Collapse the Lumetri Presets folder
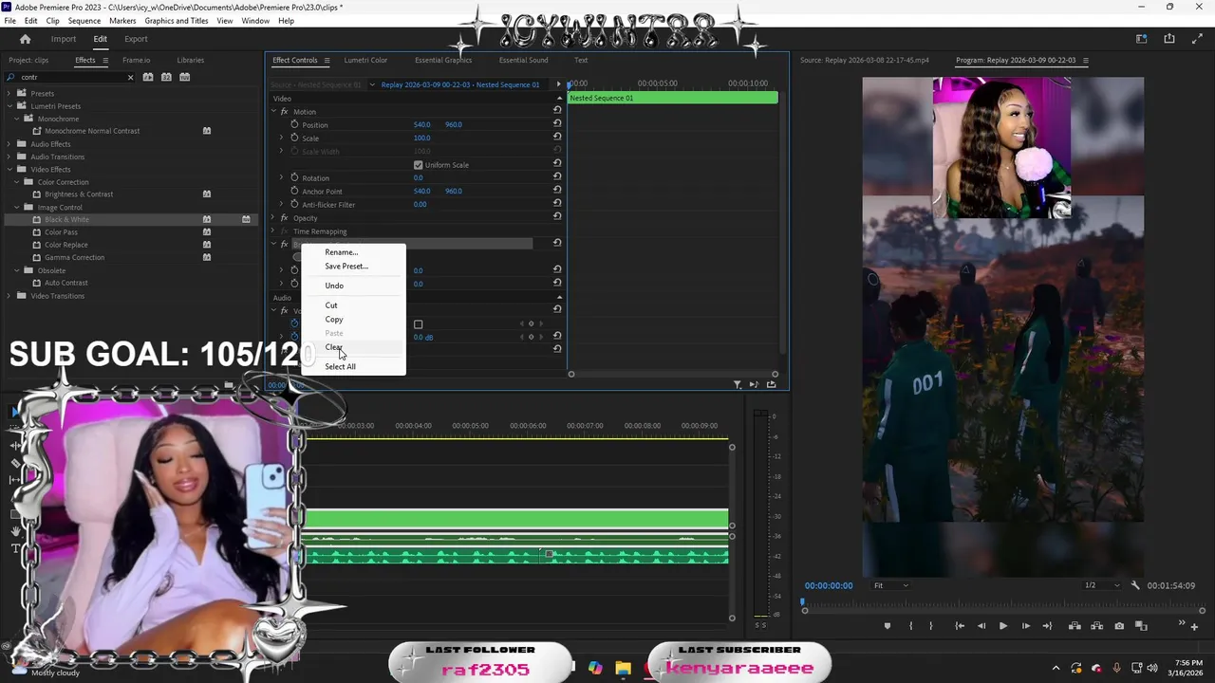 click(9, 105)
